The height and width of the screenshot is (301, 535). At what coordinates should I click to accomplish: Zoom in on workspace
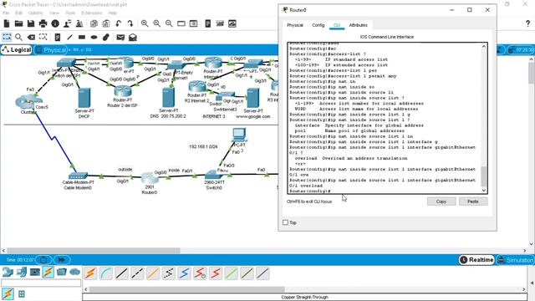click(x=145, y=23)
